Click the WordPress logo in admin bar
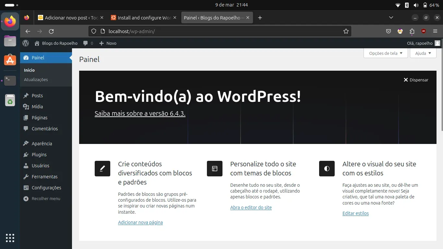This screenshot has height=249, width=443. click(x=26, y=43)
